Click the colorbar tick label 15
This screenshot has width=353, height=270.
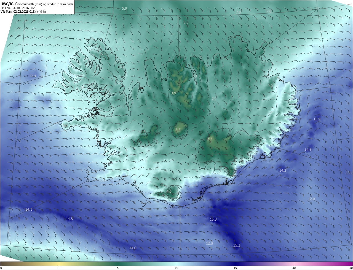pyautogui.click(x=235, y=268)
